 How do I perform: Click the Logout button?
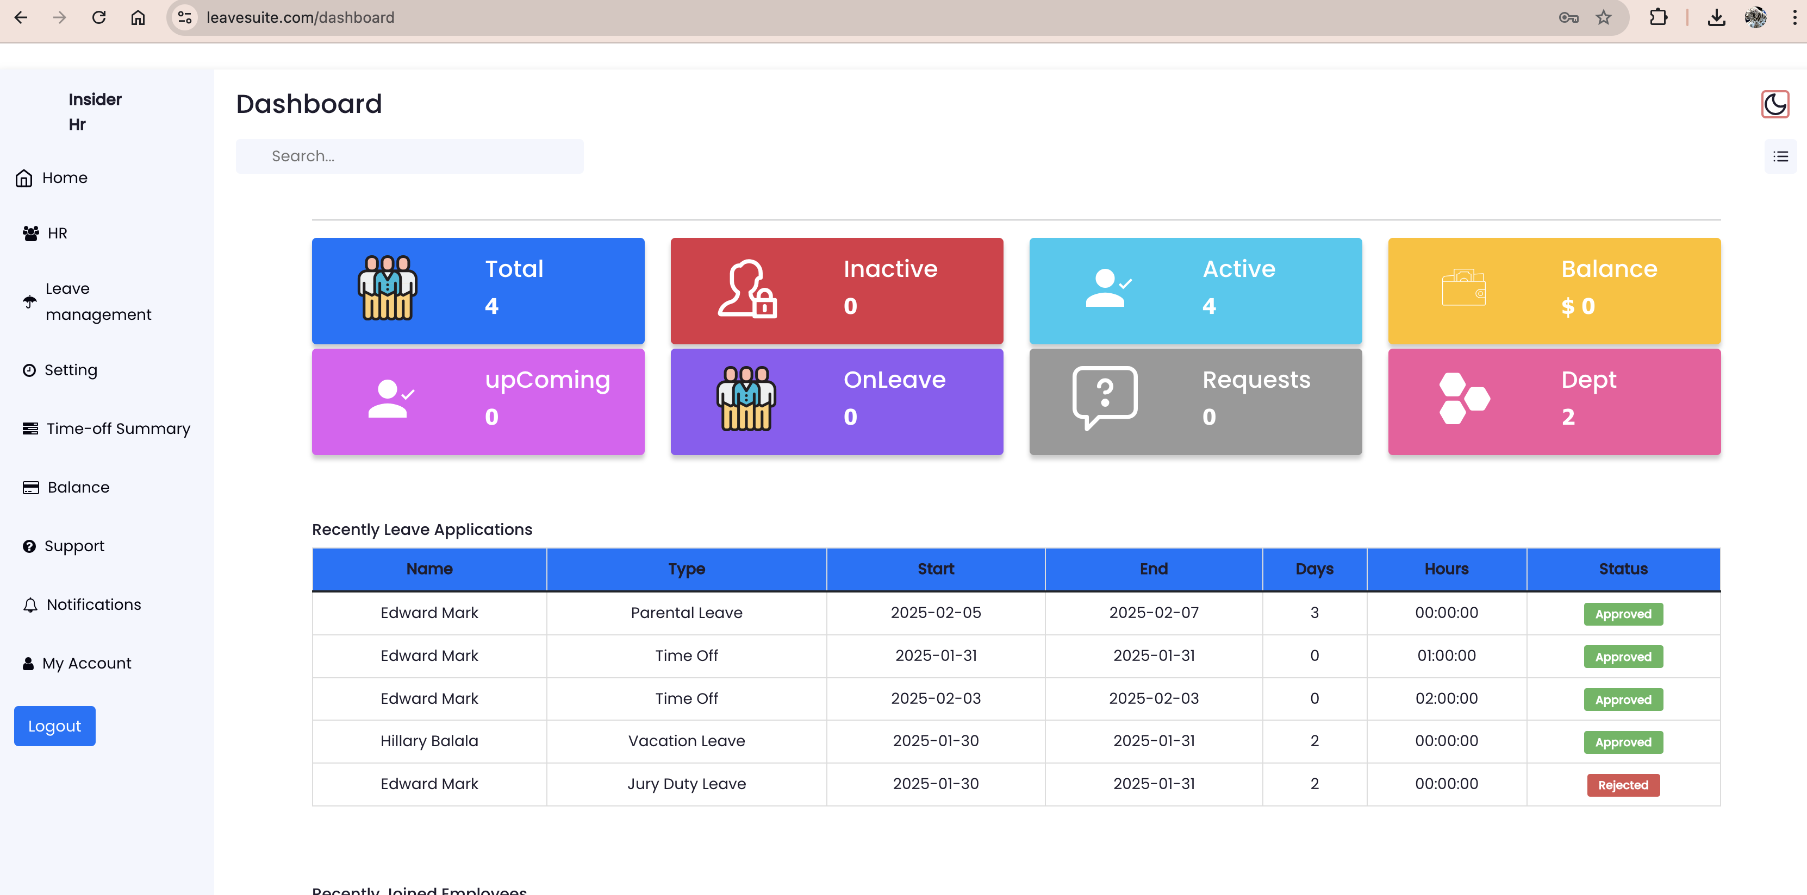tap(55, 726)
